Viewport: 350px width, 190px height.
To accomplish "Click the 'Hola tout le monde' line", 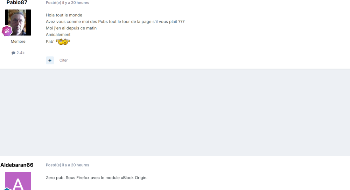I will coord(64,15).
